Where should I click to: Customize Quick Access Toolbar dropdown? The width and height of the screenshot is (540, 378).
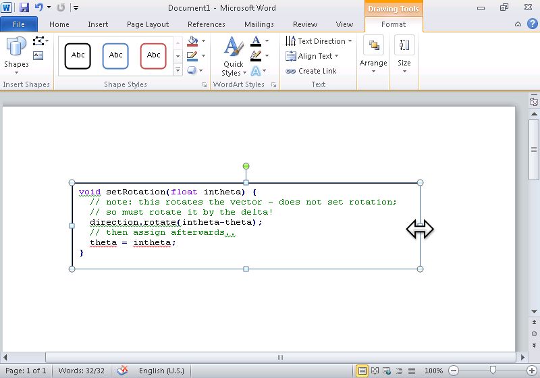click(76, 7)
